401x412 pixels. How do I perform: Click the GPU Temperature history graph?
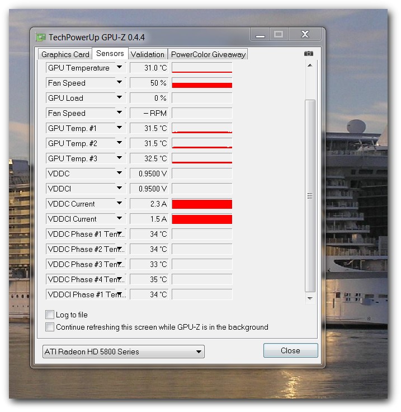[202, 68]
